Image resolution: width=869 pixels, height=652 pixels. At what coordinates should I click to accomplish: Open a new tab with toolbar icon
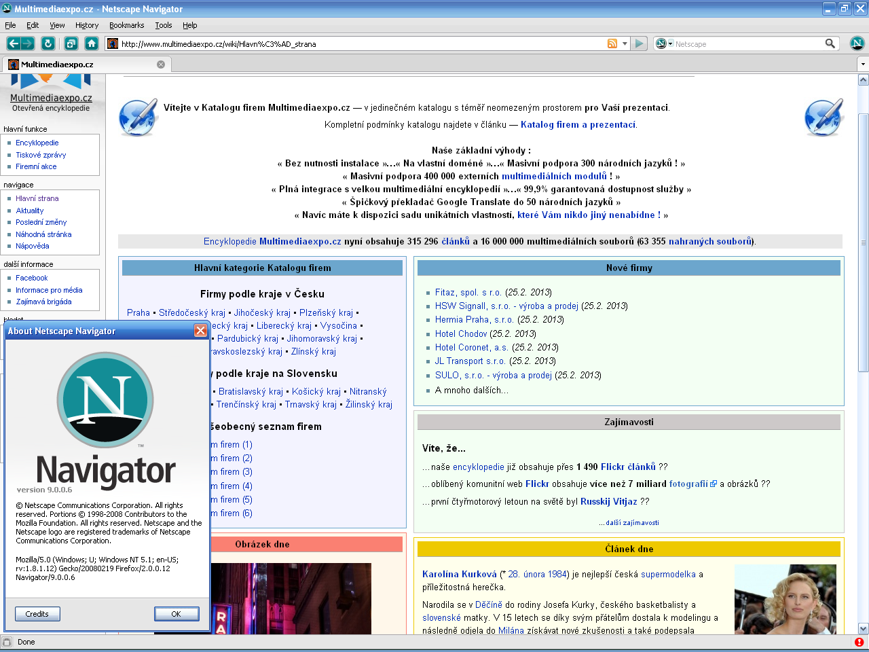[71, 43]
